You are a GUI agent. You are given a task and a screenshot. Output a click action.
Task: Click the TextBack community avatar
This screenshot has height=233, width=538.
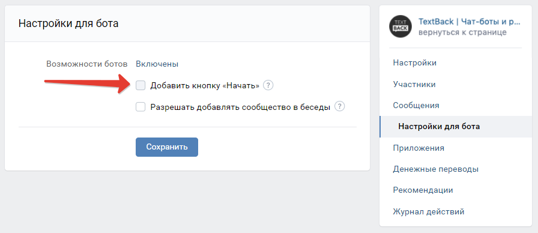pos(400,27)
